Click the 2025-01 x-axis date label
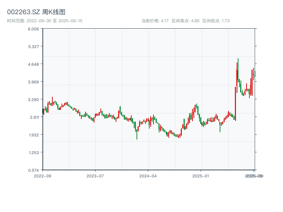This screenshot has height=212, width=283. 201,176
